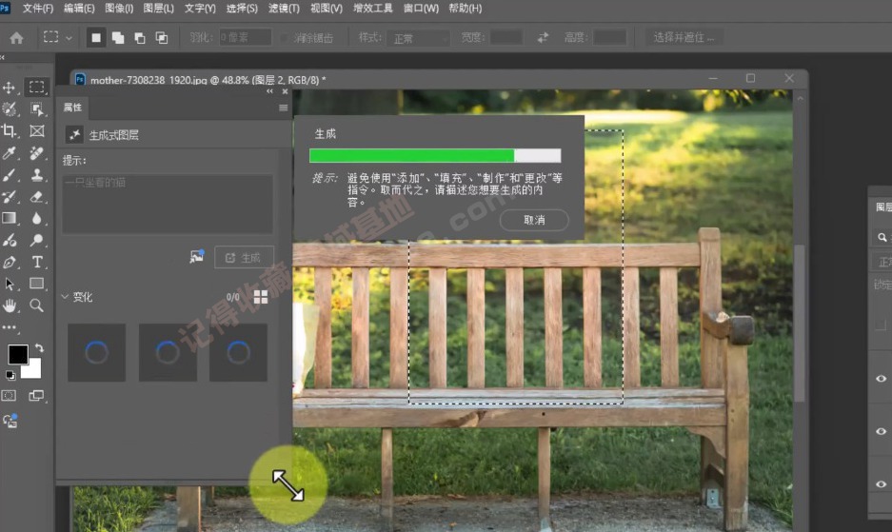Select the Blur tool
This screenshot has height=532, width=892.
coord(37,218)
